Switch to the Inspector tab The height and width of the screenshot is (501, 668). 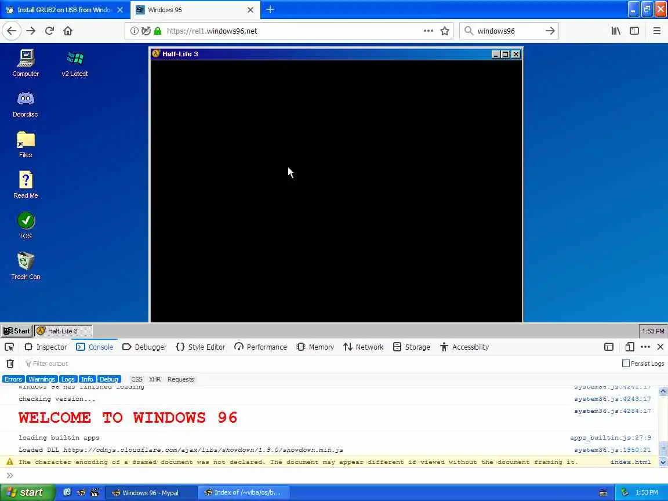tap(46, 347)
